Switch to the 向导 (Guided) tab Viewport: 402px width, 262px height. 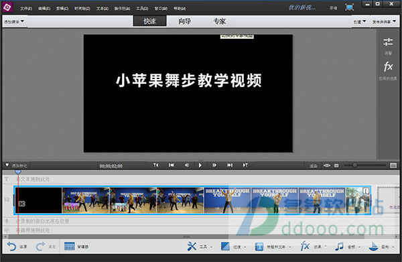[x=185, y=21]
